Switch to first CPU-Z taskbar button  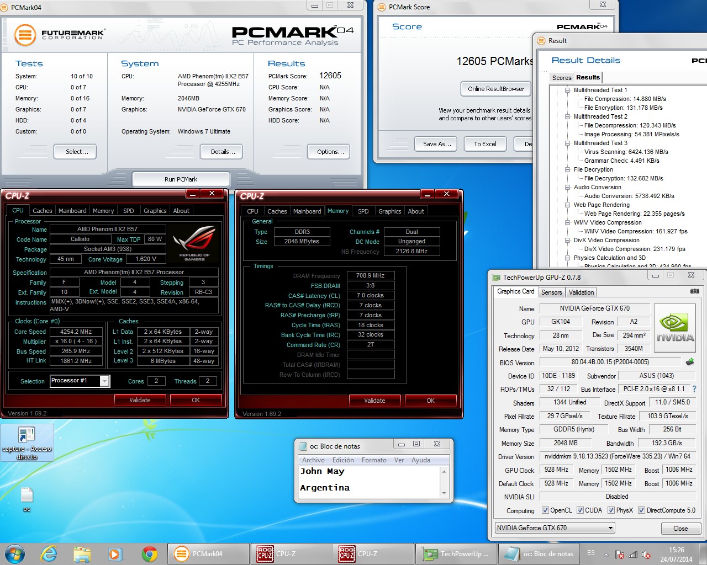pos(291,554)
